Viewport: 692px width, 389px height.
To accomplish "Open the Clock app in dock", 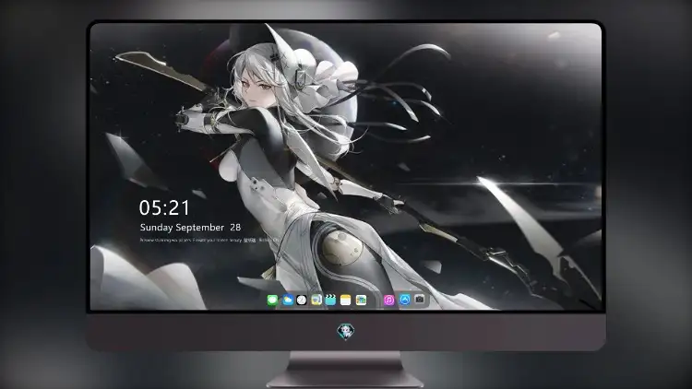I will coord(302,301).
